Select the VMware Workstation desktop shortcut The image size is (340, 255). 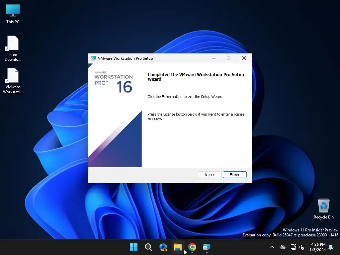13,81
